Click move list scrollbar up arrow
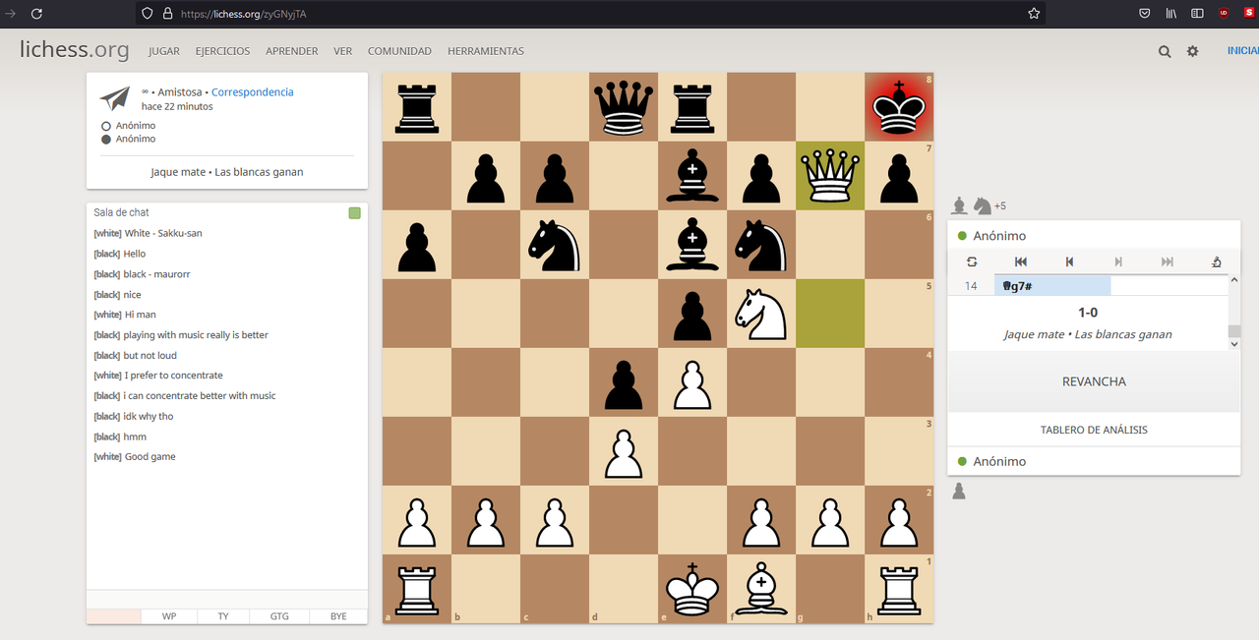Viewport: 1259px width, 640px height. pos(1234,281)
